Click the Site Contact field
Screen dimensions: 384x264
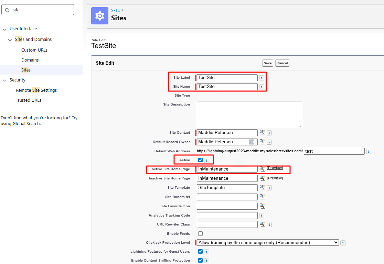click(x=227, y=133)
